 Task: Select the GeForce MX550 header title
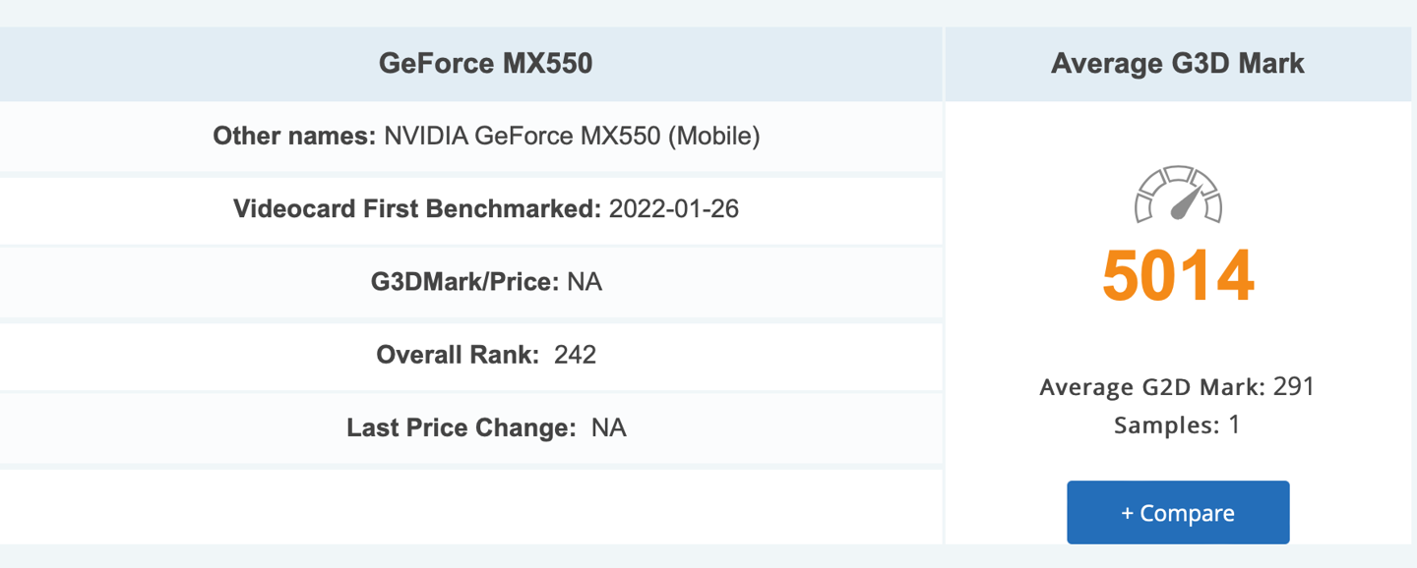[486, 64]
